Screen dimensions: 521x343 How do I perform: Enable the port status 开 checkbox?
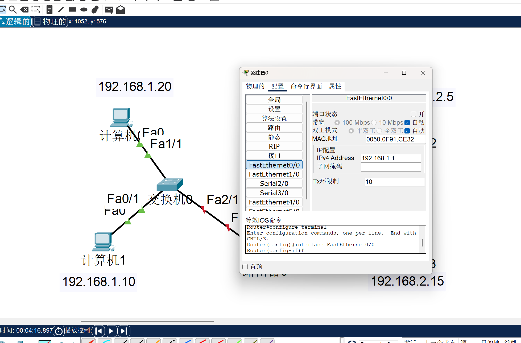tap(413, 114)
